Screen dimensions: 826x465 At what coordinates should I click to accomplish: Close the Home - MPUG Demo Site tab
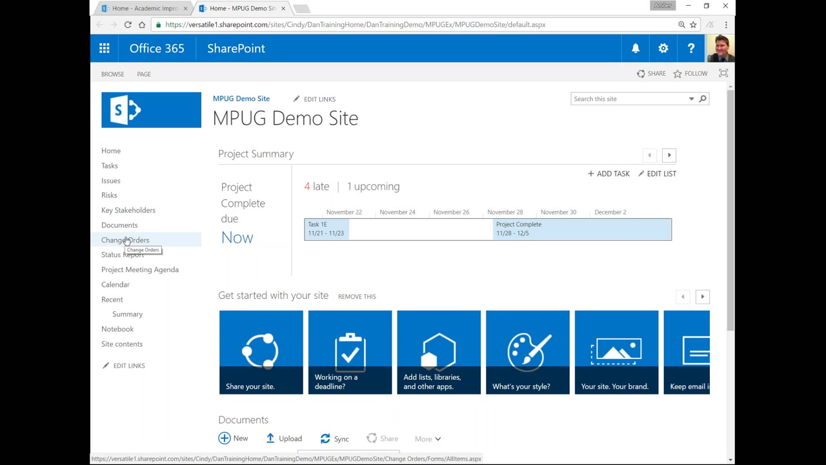pyautogui.click(x=283, y=8)
